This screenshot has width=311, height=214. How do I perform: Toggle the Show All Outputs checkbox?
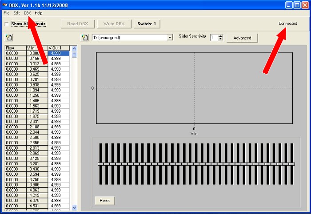pyautogui.click(x=7, y=24)
